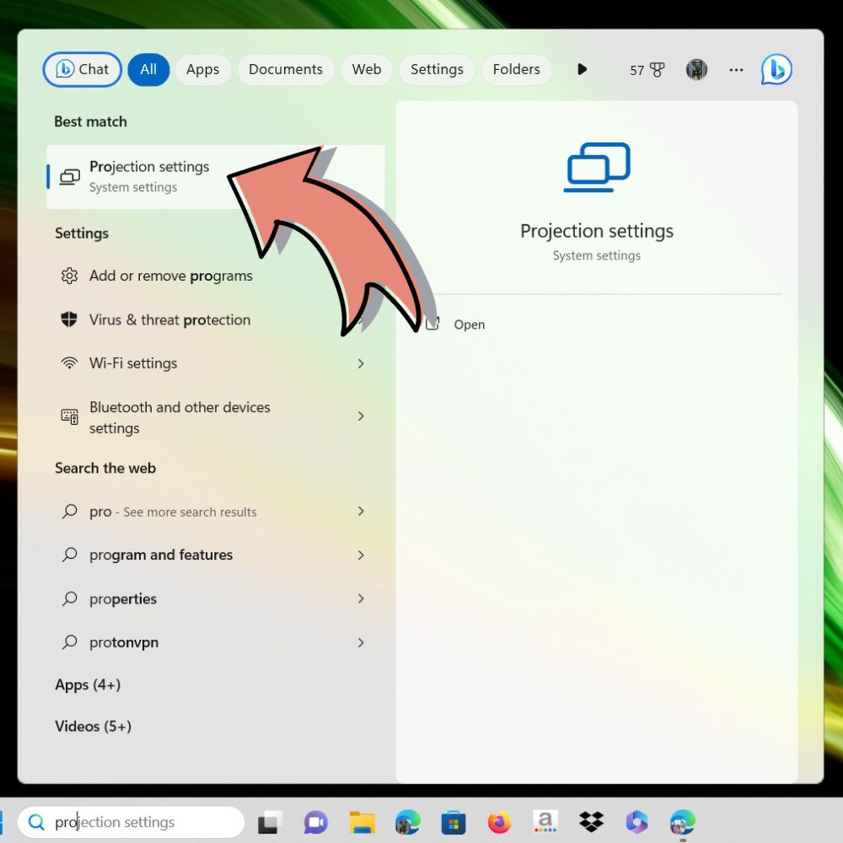Screen dimensions: 843x843
Task: Expand protonvpn result chevron
Action: coord(361,642)
